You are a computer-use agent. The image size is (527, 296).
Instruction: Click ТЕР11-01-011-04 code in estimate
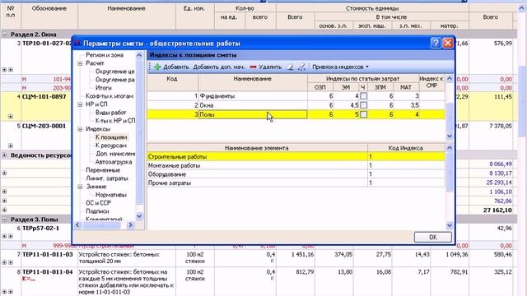(x=48, y=272)
